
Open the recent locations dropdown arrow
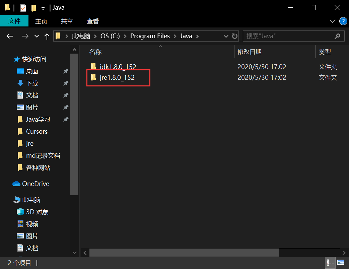pos(37,36)
